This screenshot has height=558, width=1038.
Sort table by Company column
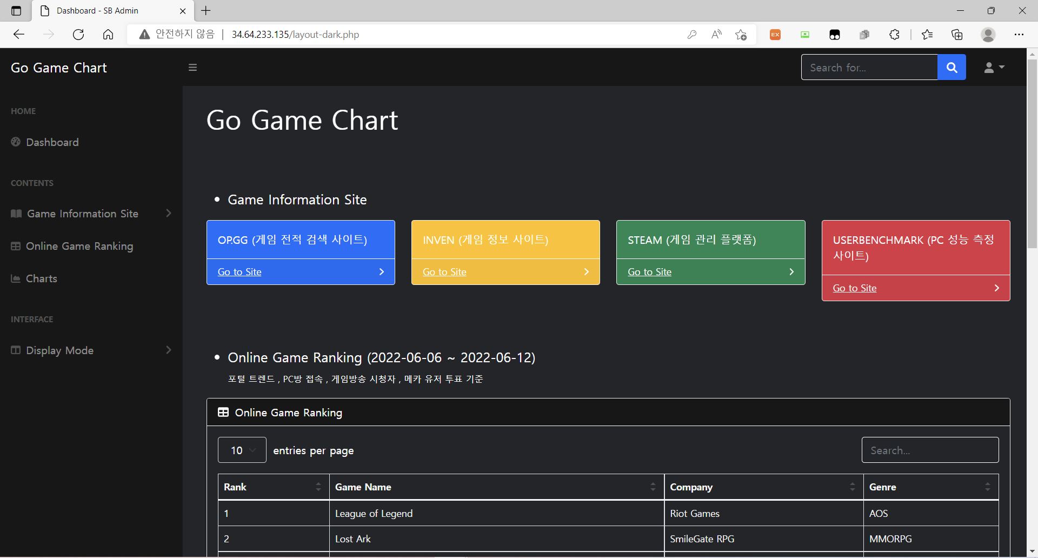pos(763,487)
